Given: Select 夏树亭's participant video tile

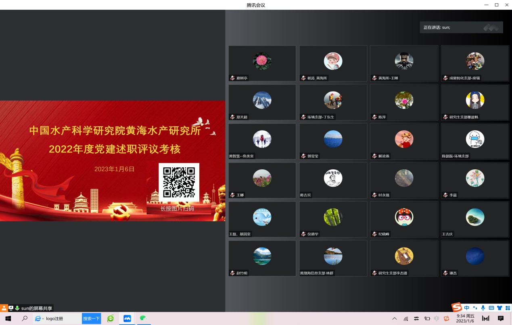Looking at the screenshot, I should [262, 63].
